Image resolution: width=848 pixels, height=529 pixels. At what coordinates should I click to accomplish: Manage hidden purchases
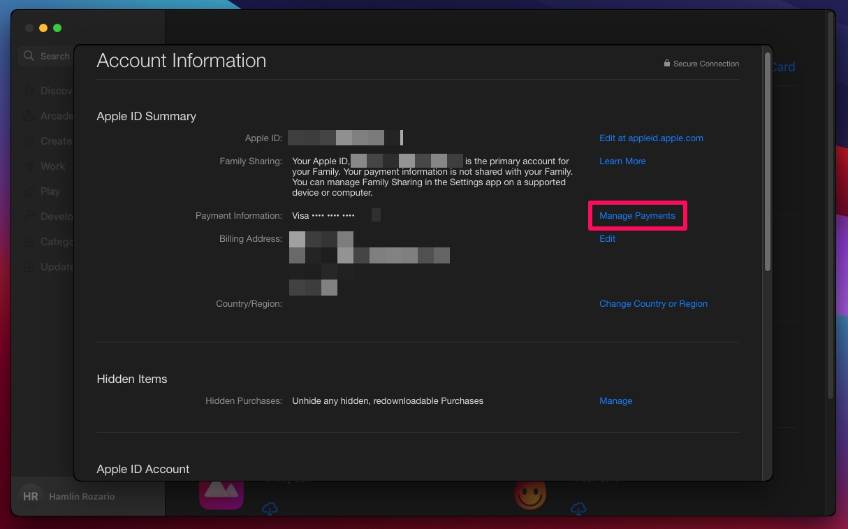(x=615, y=401)
